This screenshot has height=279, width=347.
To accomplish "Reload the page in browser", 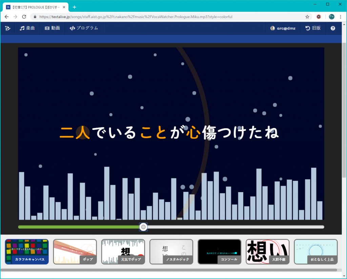I will click(x=24, y=17).
